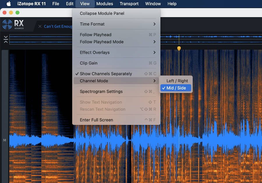Uncheck Show Channels Separately
Viewport: 262px width, 183px height.
click(x=116, y=74)
